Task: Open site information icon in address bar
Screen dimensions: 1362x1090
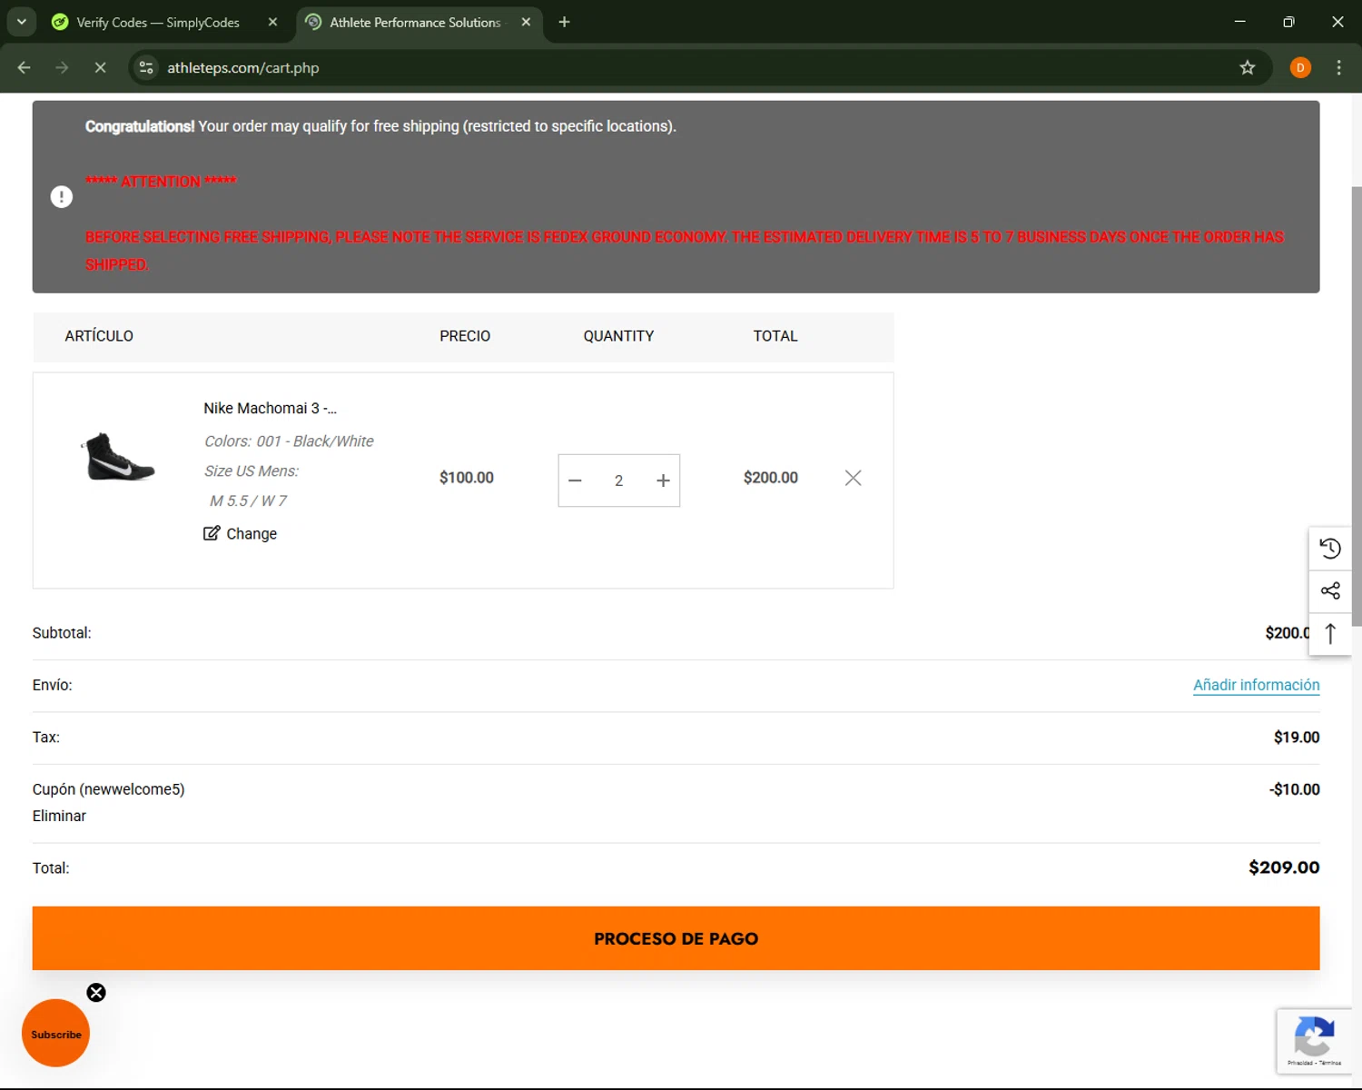Action: [146, 67]
